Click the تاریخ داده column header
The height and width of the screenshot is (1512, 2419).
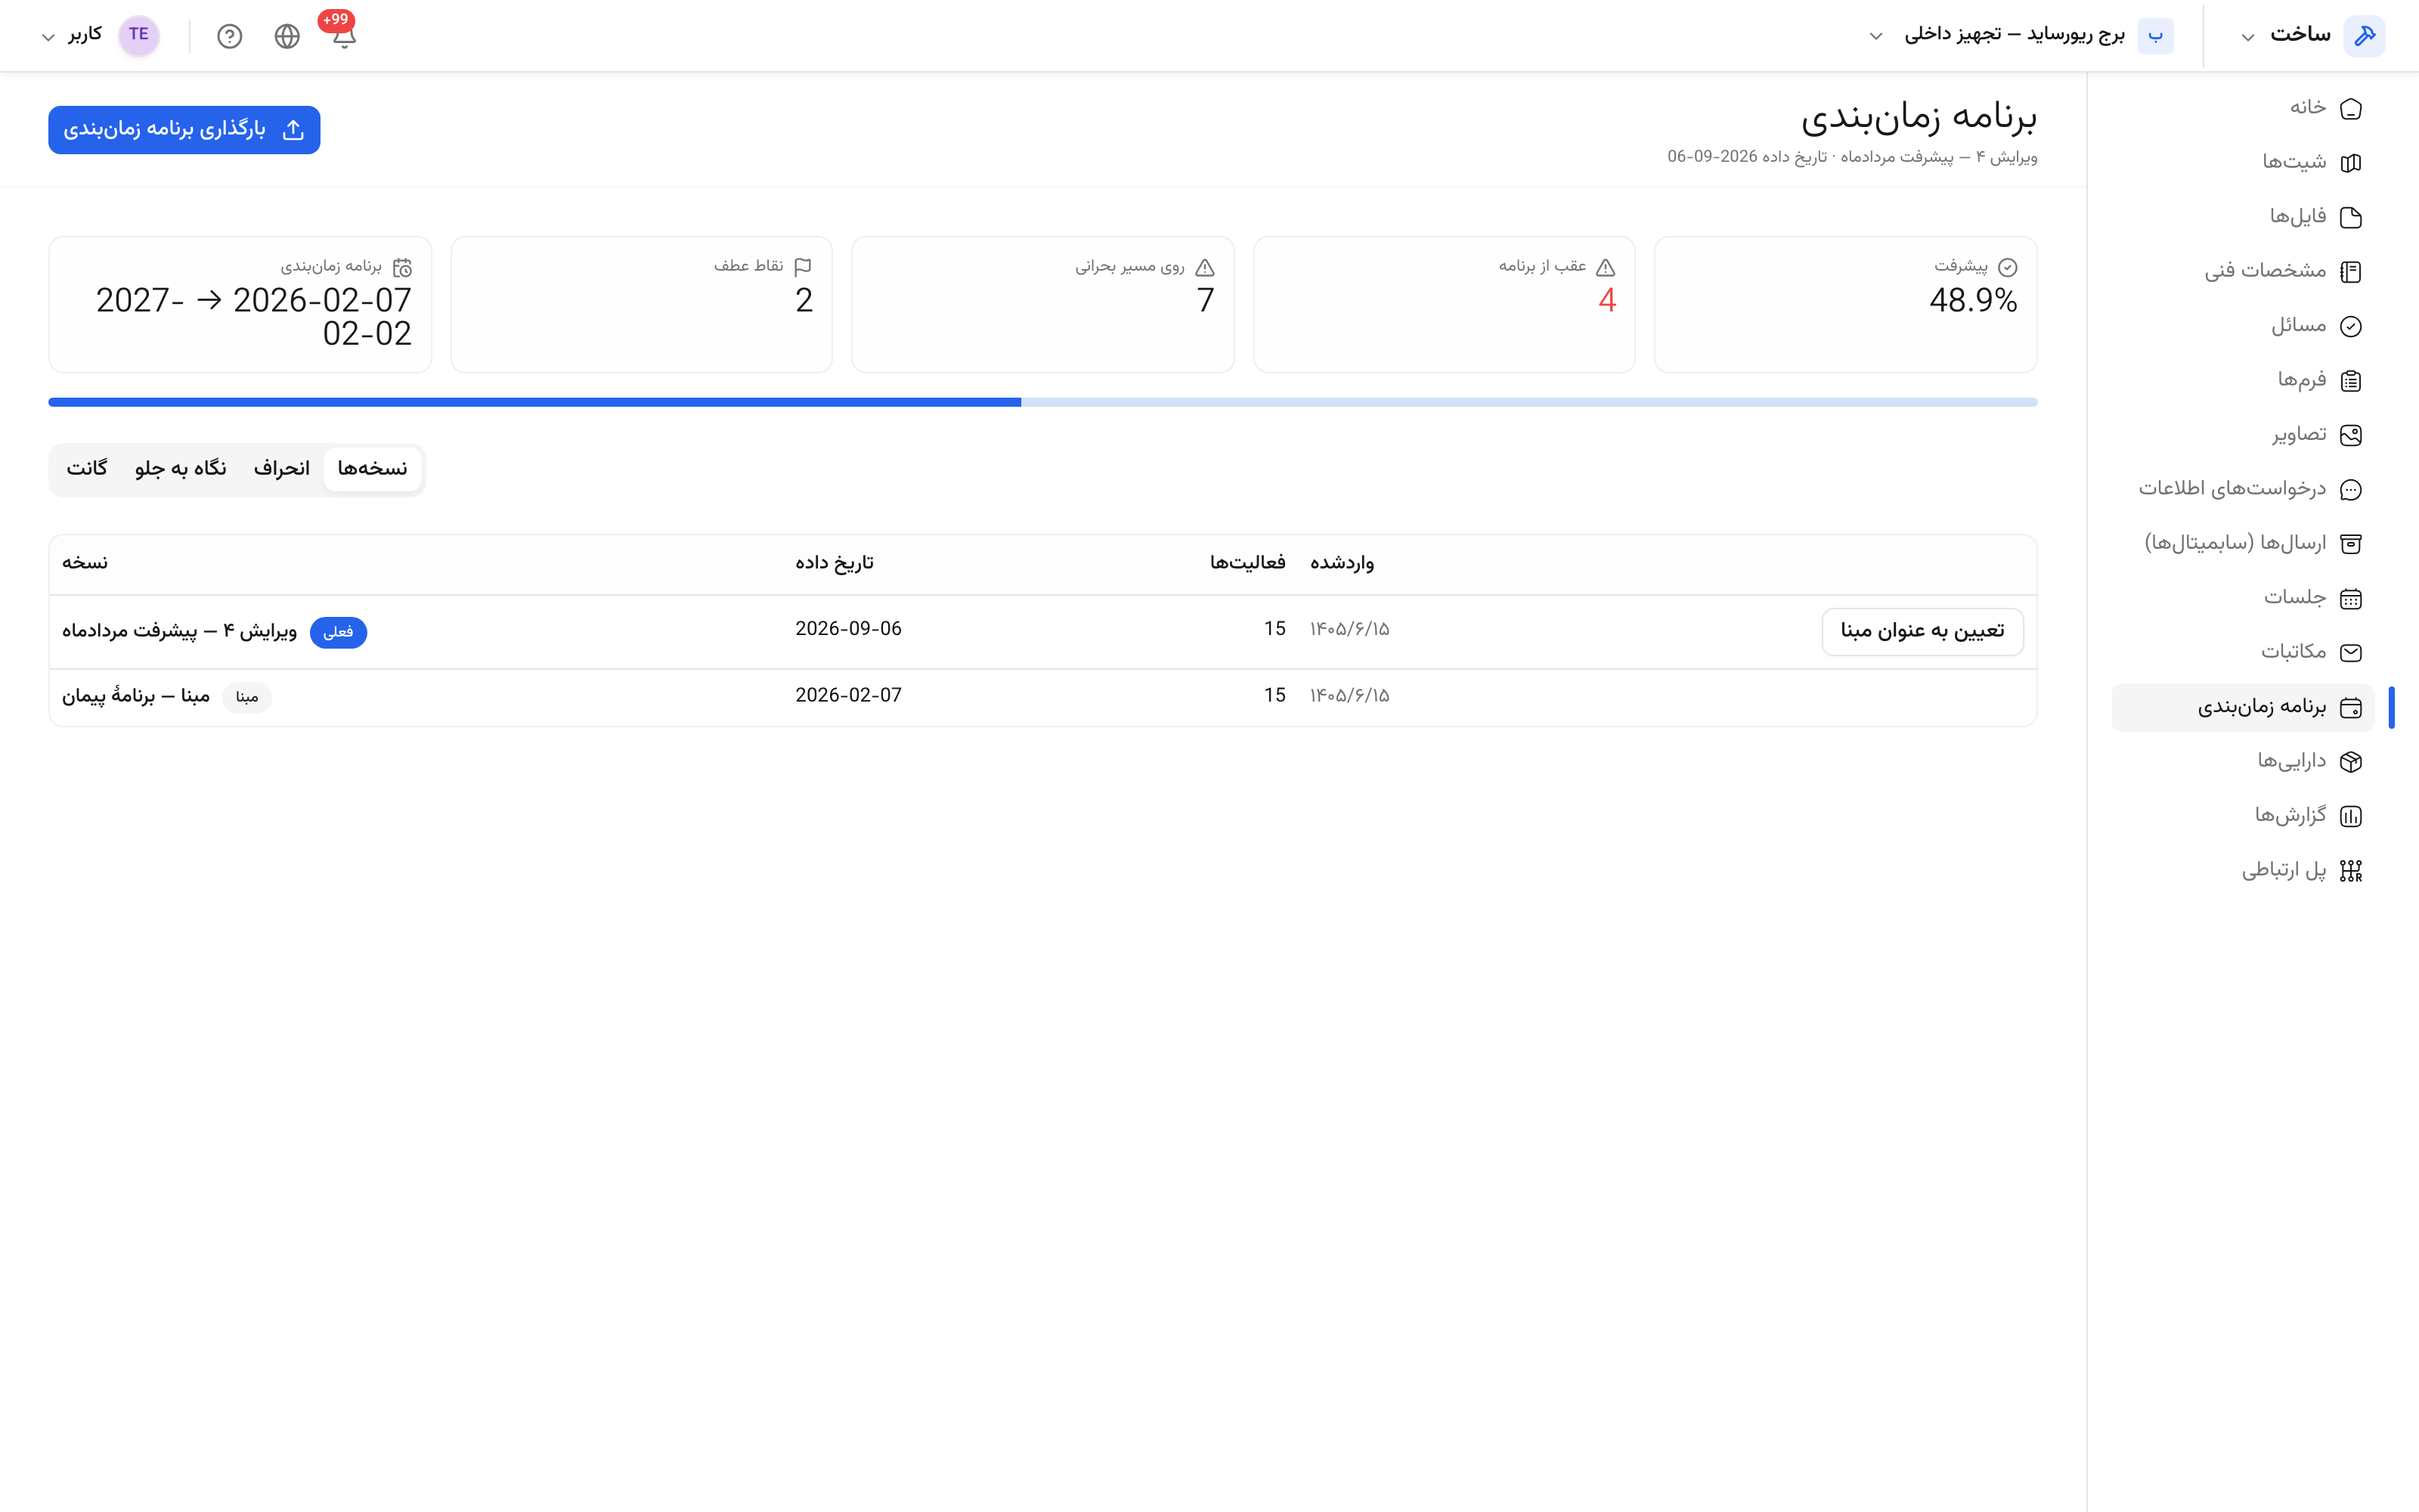835,563
